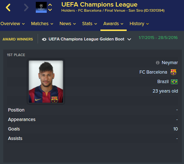Screen dimensions: 184x164
Task: Expand the Golden Boot award dropdown arrow
Action: (x=129, y=39)
